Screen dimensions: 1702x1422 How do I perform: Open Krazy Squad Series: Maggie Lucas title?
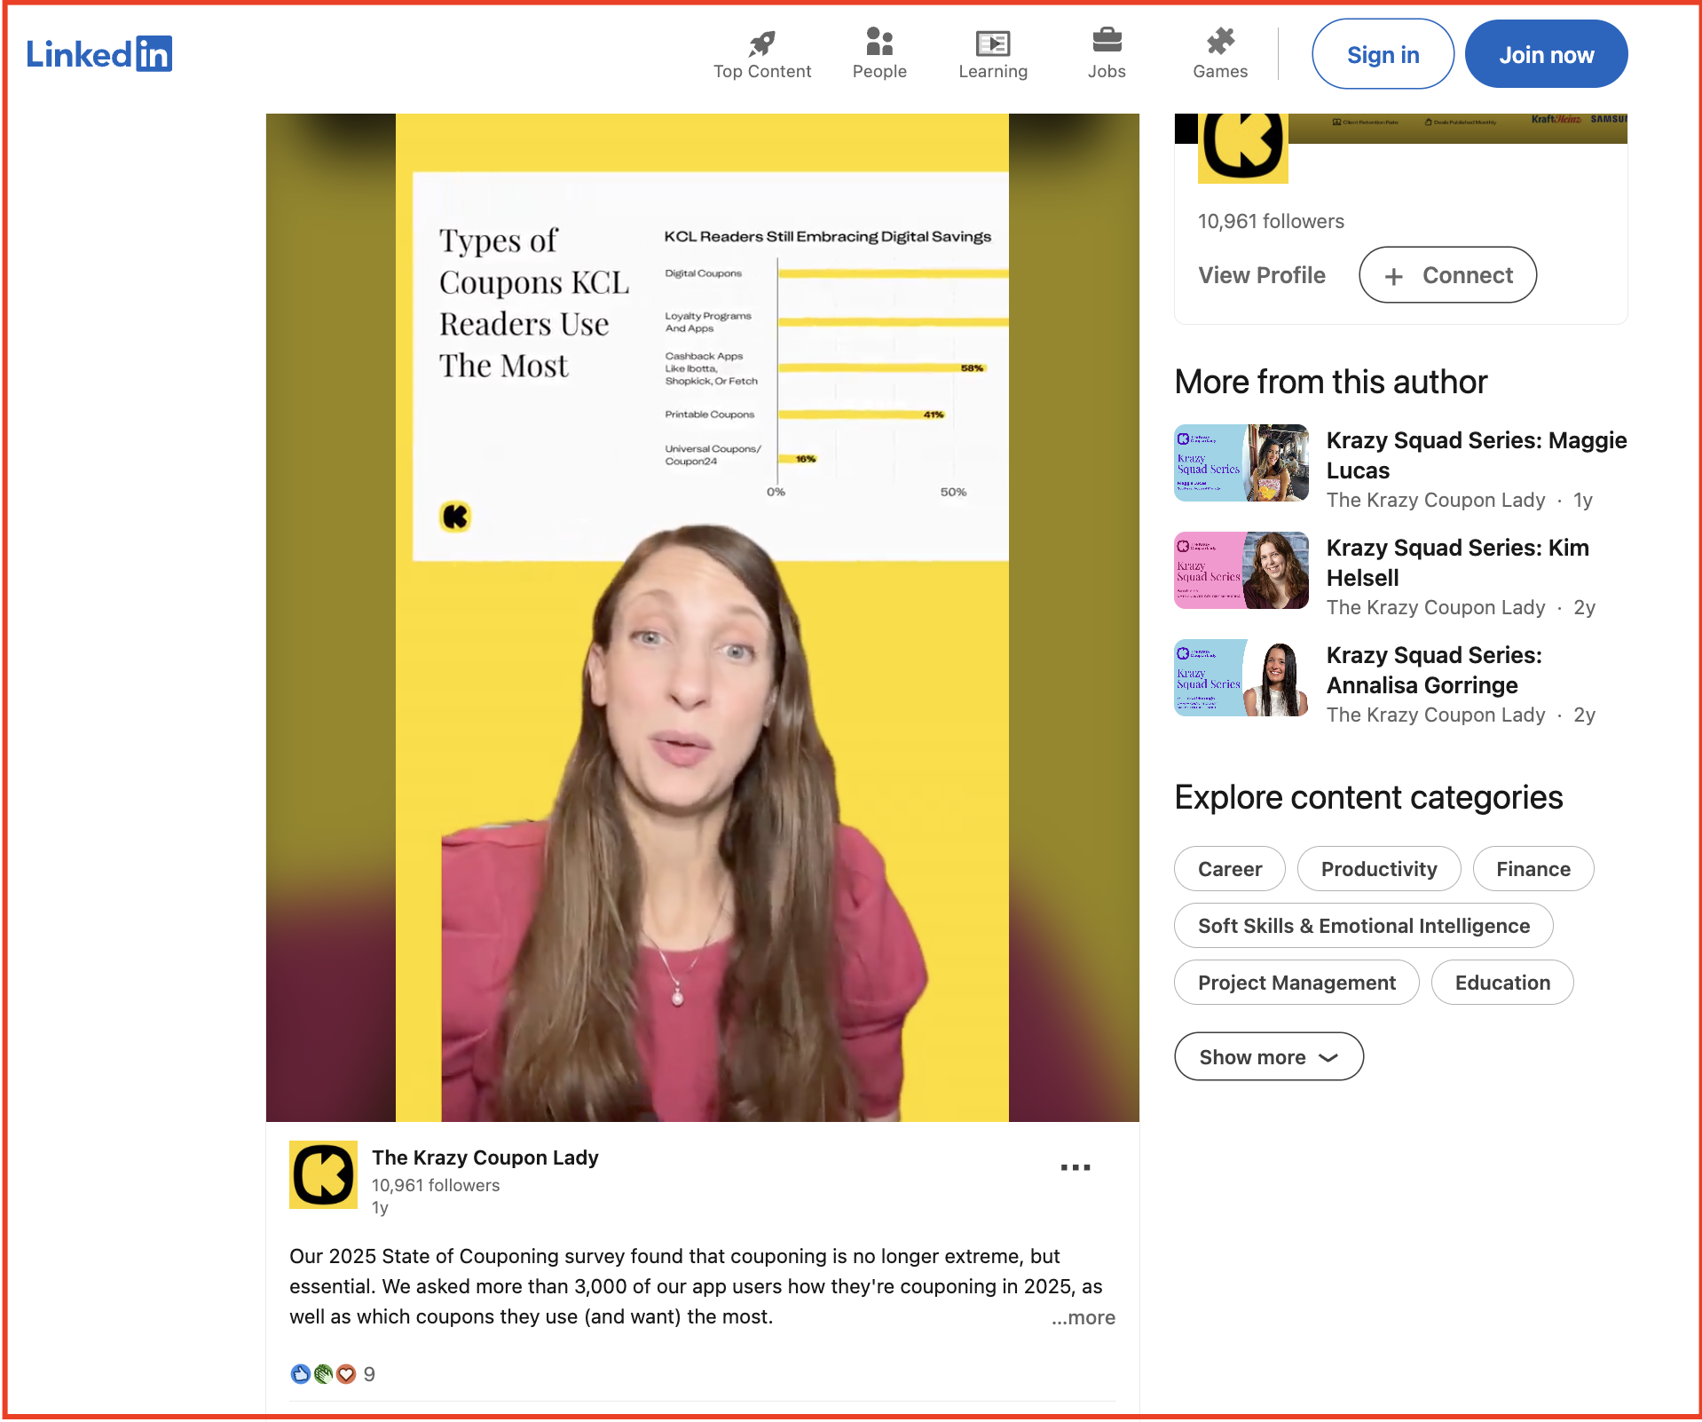[x=1476, y=454]
